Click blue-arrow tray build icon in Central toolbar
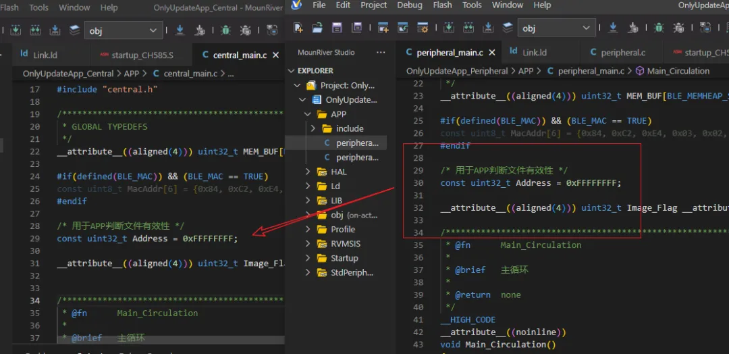 tap(55, 30)
